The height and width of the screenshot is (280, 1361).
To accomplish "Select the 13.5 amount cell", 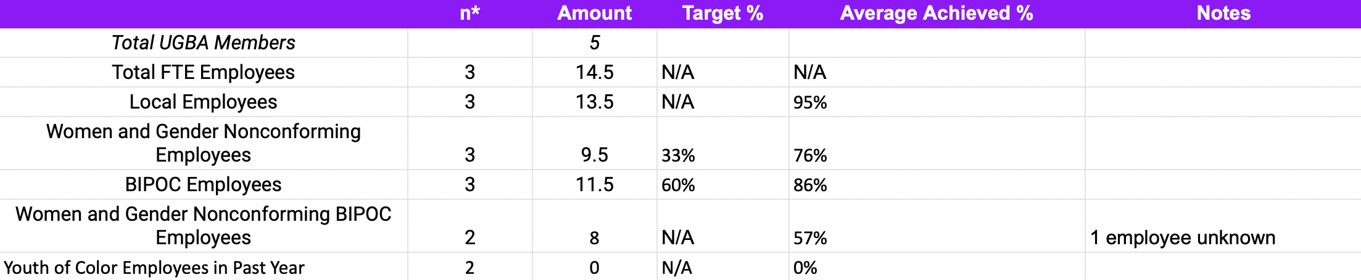I will pos(594,102).
